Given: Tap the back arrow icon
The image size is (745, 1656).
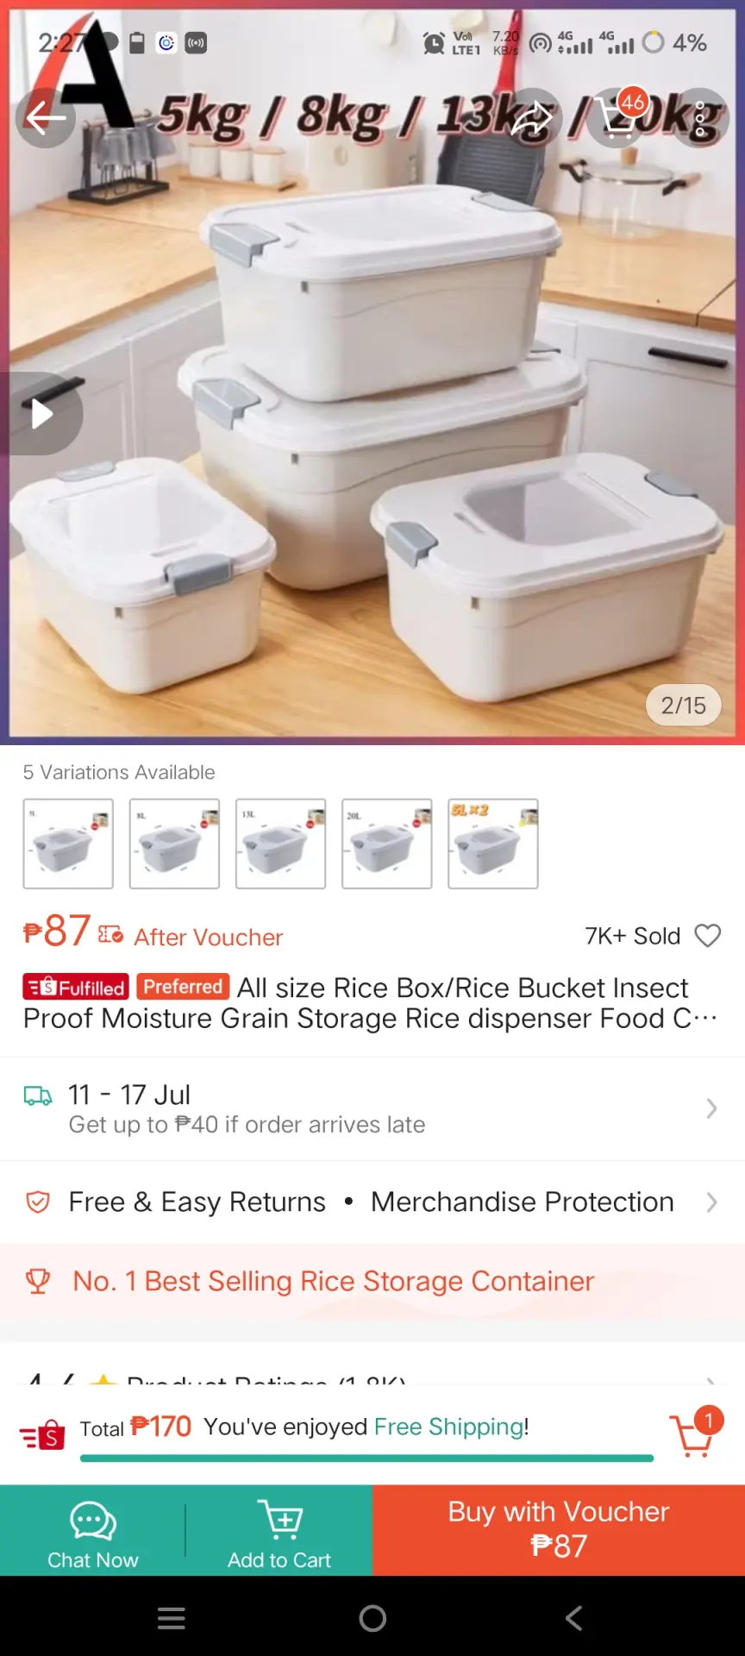Looking at the screenshot, I should tap(45, 118).
